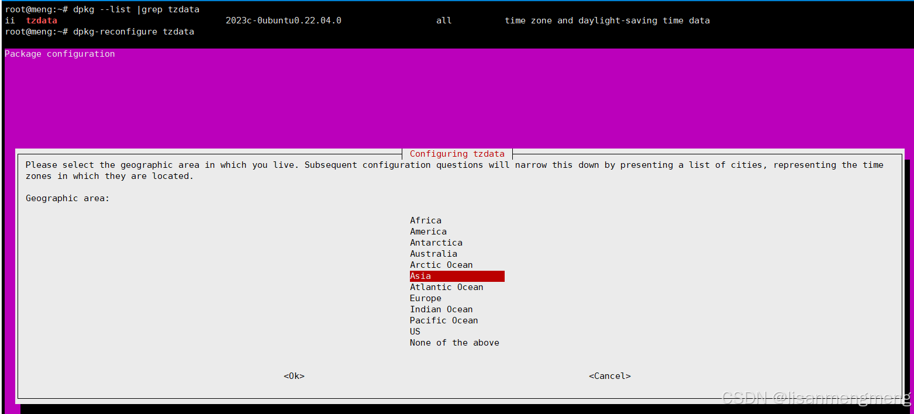
Task: Select US in the geographic list
Action: (415, 331)
